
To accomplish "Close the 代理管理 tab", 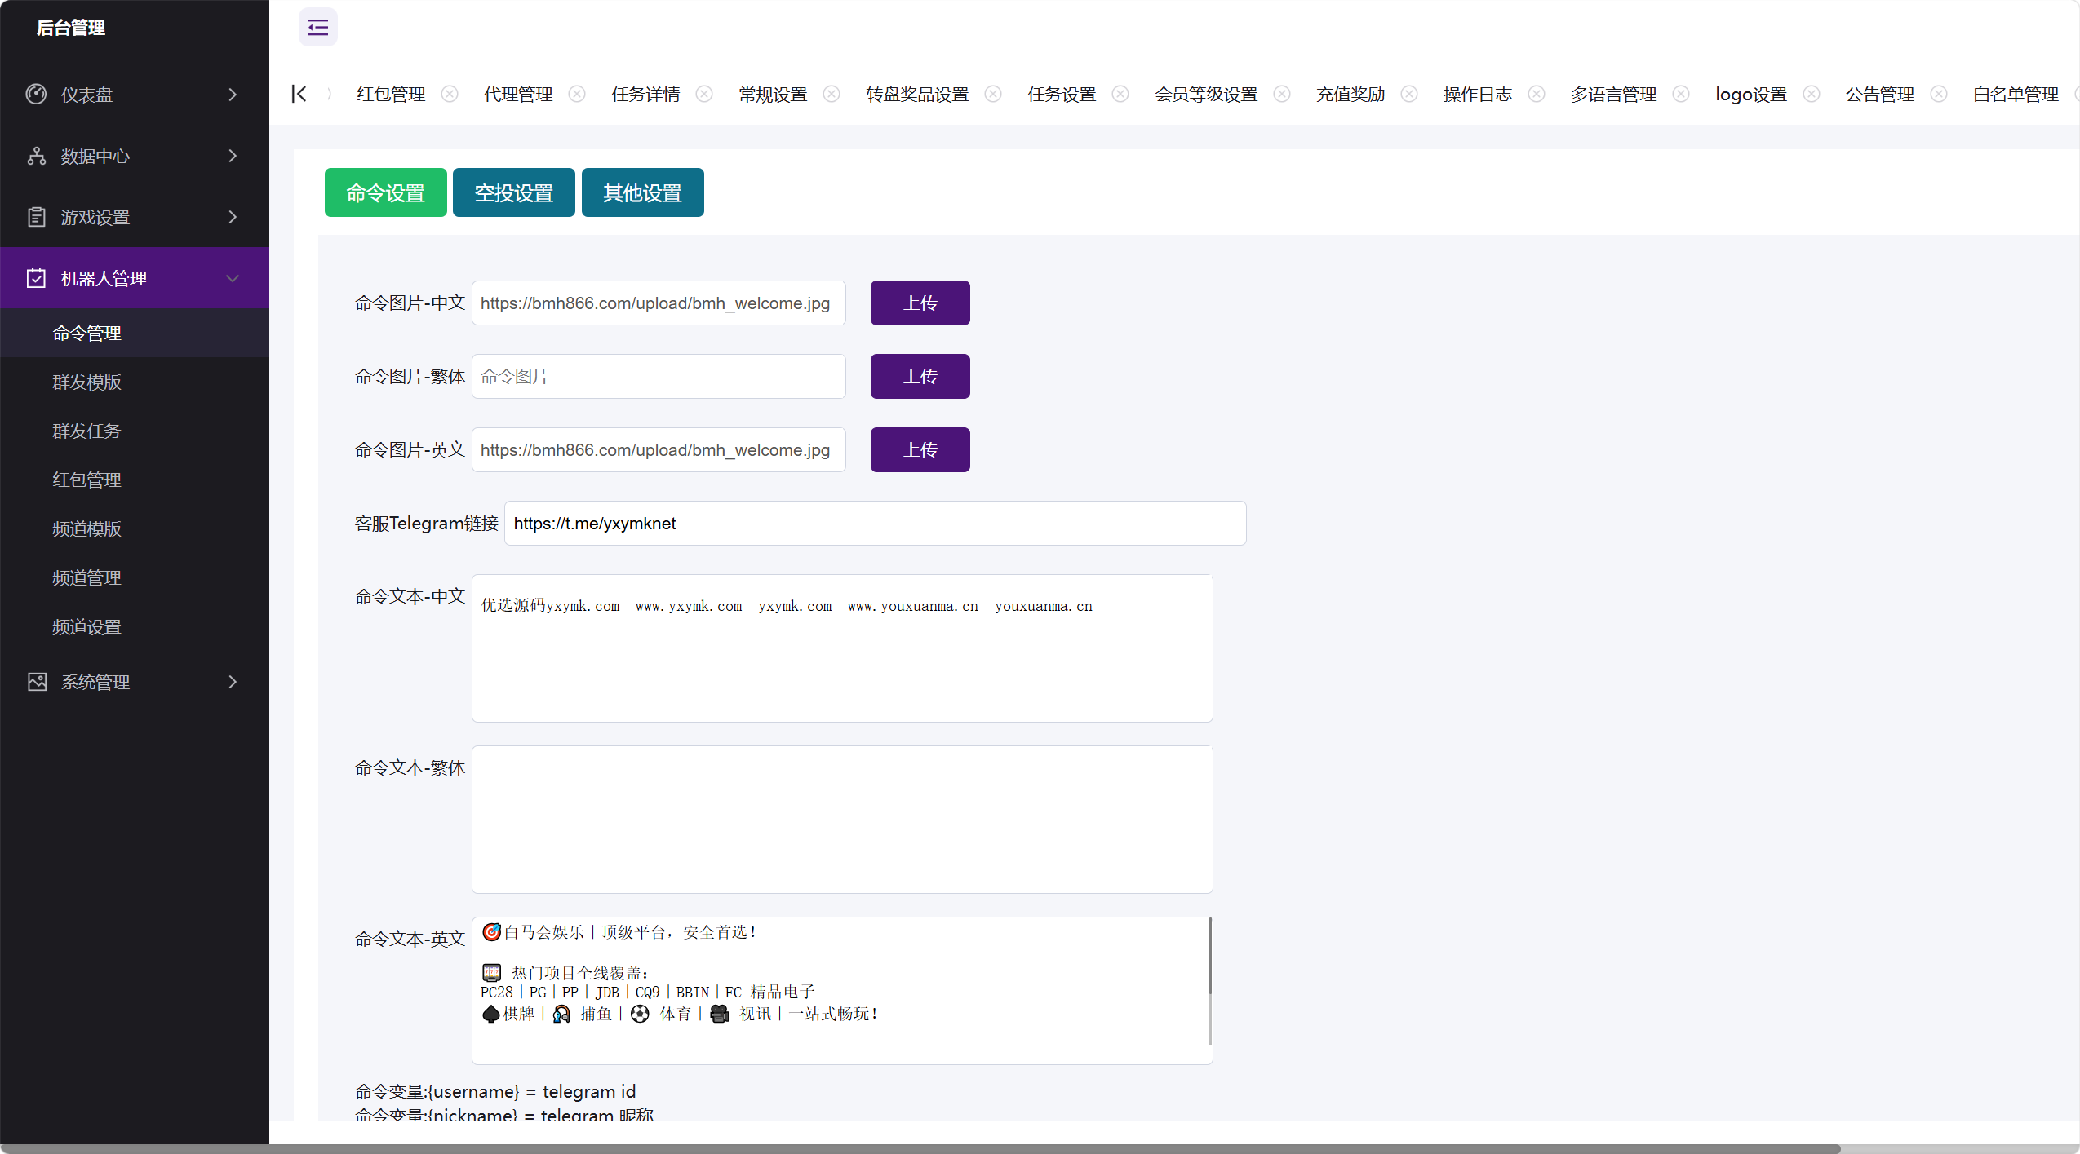I will click(x=577, y=95).
